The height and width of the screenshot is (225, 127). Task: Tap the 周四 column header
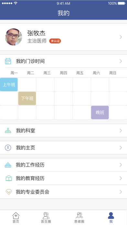point(63,73)
